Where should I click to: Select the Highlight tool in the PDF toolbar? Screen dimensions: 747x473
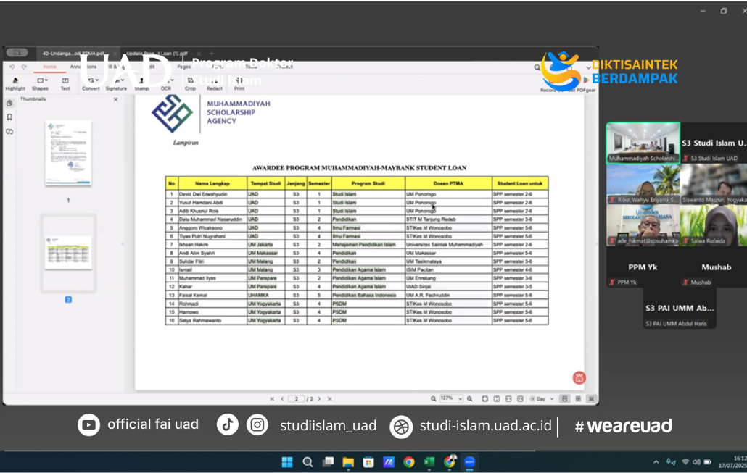click(15, 84)
